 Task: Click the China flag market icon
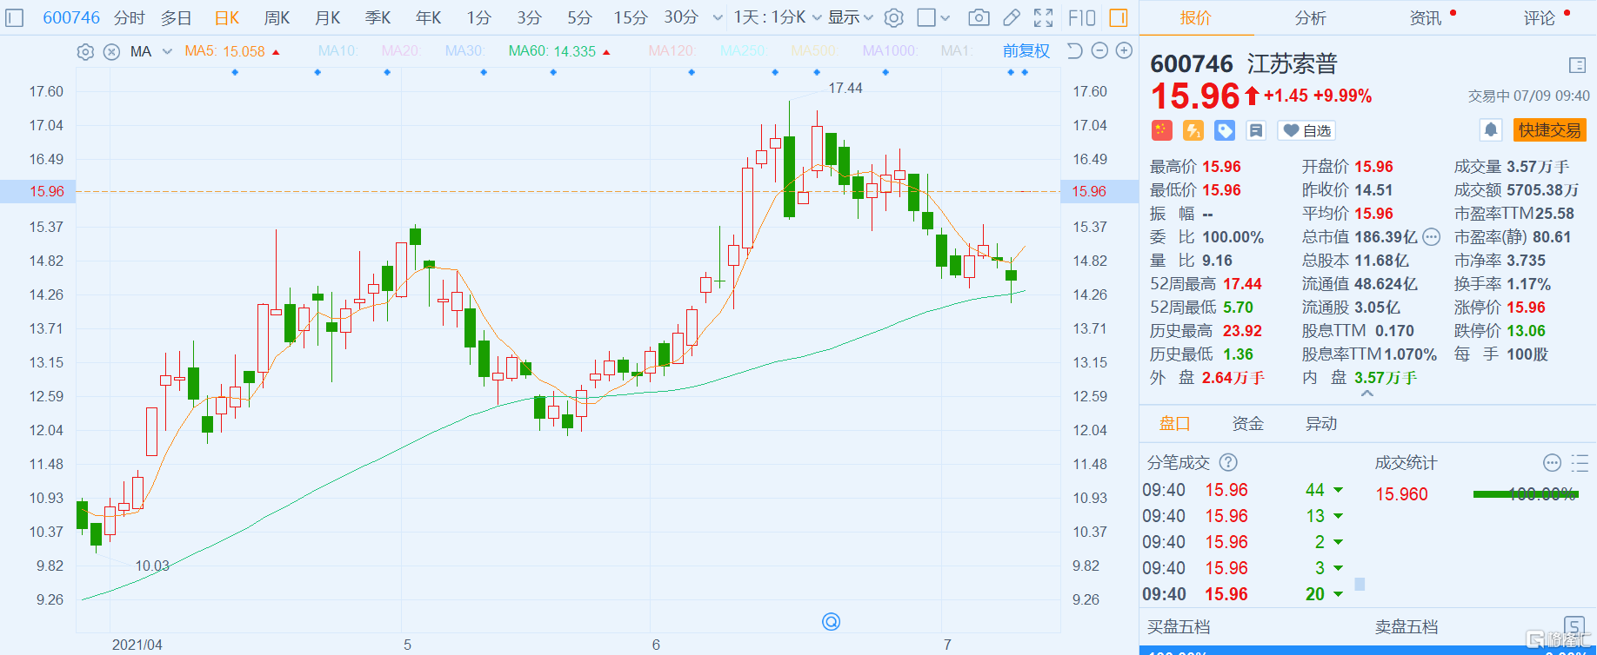1161,130
